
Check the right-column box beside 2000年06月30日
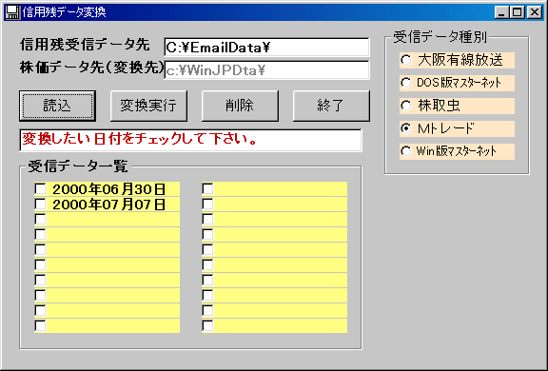[207, 189]
